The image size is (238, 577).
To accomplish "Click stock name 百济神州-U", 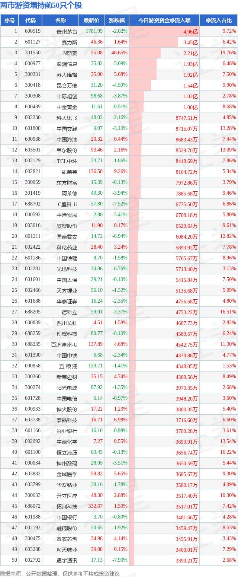I will click(64, 344).
